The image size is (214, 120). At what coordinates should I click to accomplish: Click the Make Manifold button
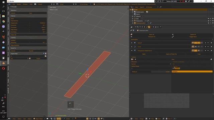[x=28, y=45]
